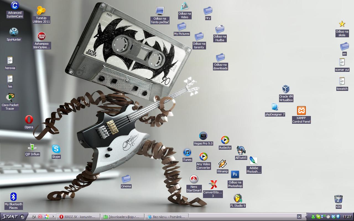Open Odkaz na Hudba folder
Image resolution: width=354 pixels, height=221 pixels.
pos(220,33)
